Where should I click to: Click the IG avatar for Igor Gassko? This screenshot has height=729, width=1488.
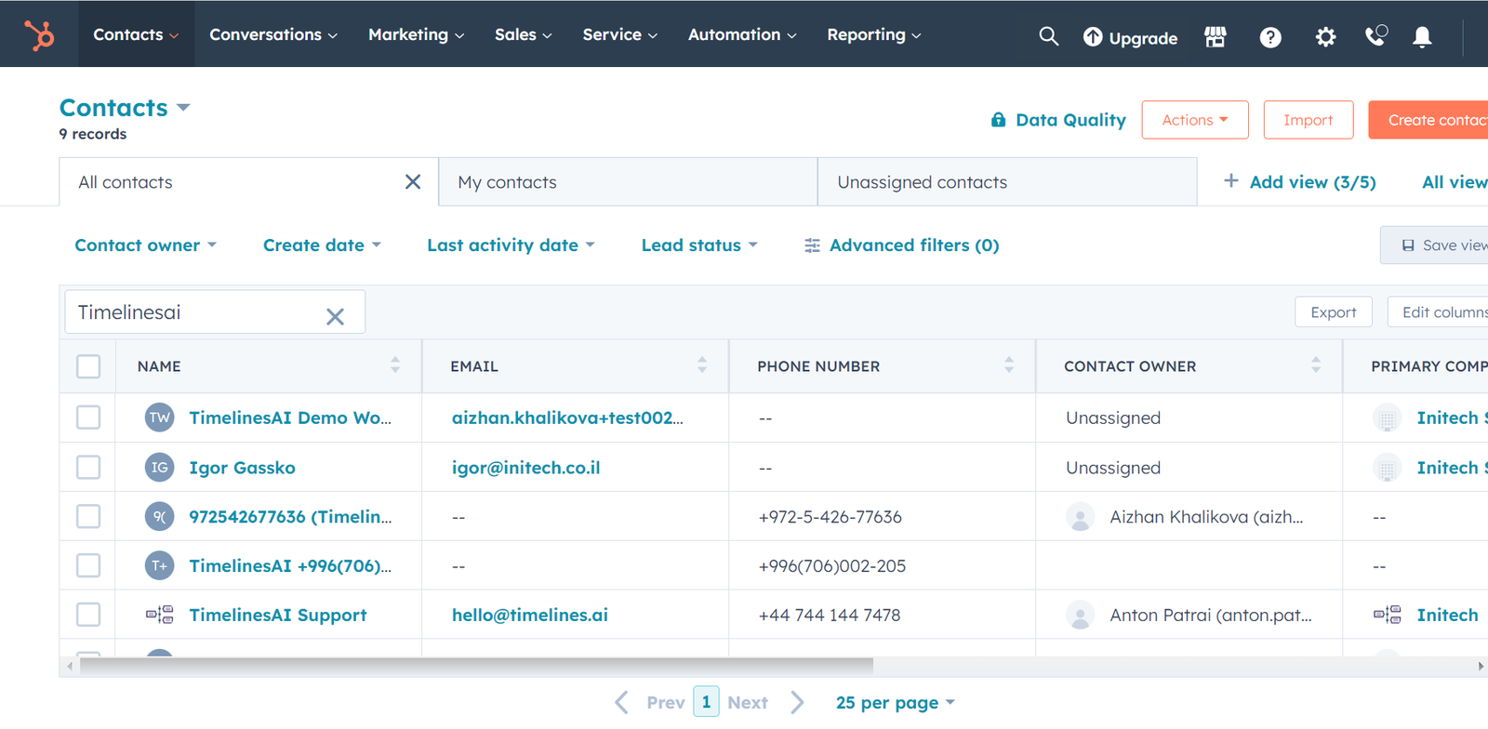(160, 467)
